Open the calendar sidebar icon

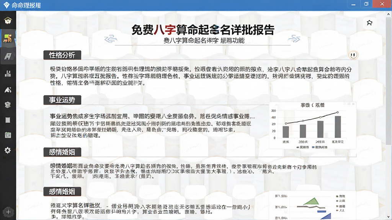tap(8, 135)
